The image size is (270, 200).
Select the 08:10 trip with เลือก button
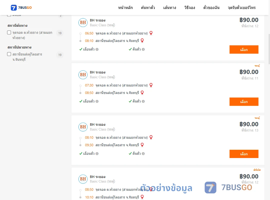click(x=244, y=154)
